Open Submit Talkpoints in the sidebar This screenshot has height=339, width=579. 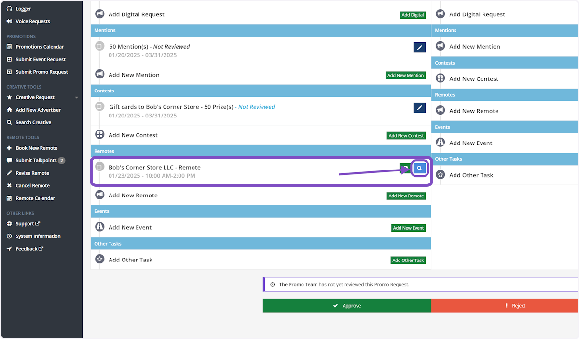[x=36, y=160]
